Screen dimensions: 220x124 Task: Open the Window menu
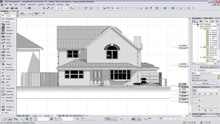click(x=60, y=4)
